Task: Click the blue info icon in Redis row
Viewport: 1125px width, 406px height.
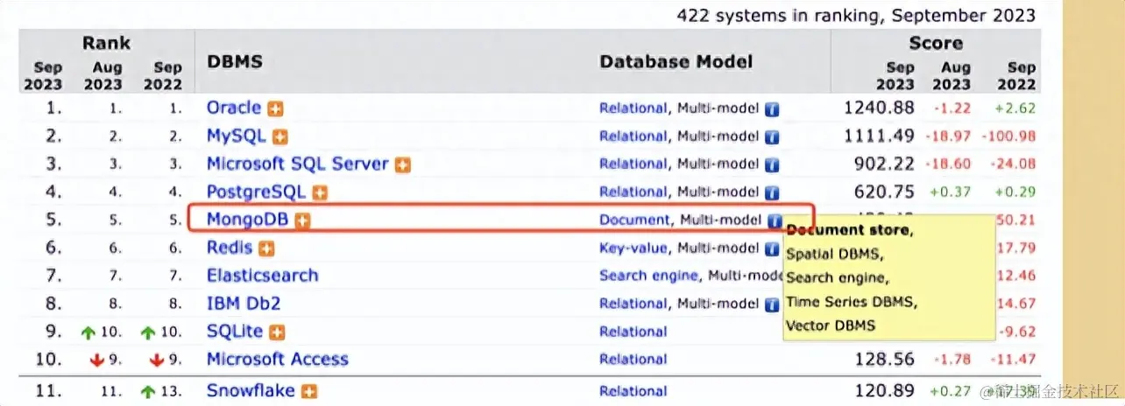Action: tap(772, 248)
